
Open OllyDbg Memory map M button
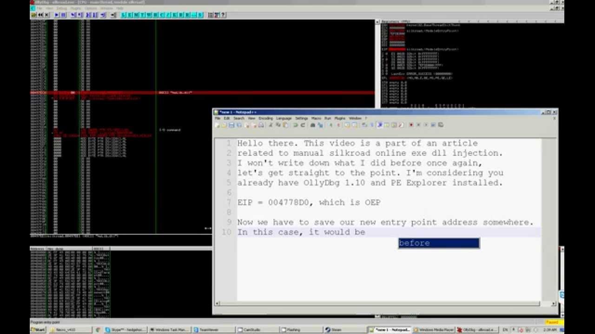point(136,15)
